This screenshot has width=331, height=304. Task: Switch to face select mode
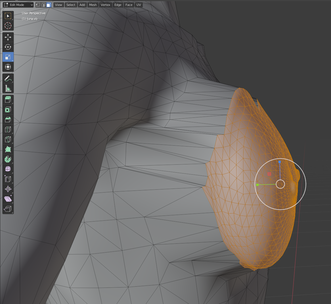coord(49,5)
